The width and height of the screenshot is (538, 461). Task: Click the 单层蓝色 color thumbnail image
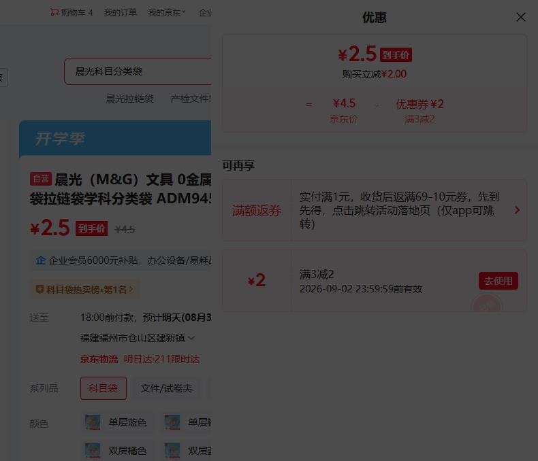click(93, 422)
